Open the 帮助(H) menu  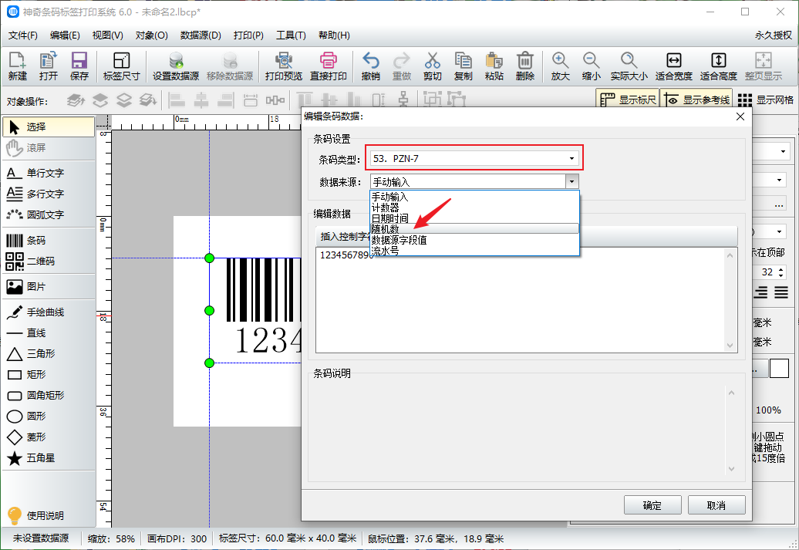coord(334,35)
